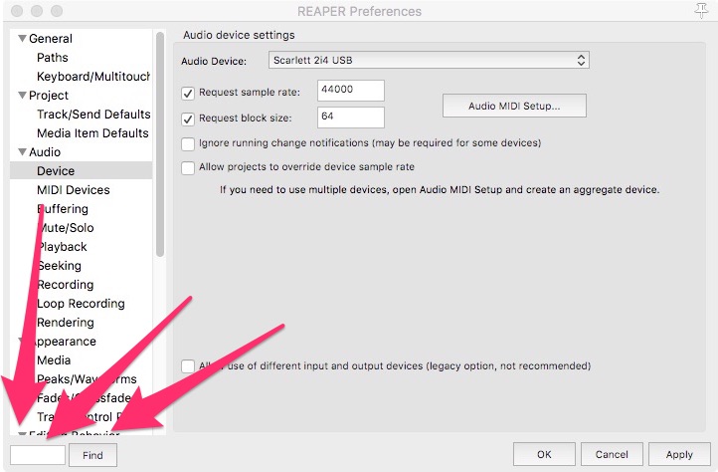Click the Audio MIDI Setup button
This screenshot has height=472, width=718.
514,106
